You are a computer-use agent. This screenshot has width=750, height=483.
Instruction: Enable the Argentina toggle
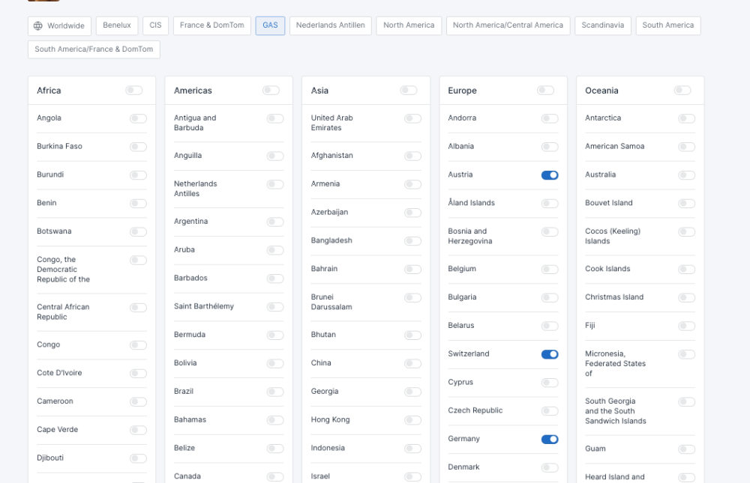pyautogui.click(x=275, y=222)
